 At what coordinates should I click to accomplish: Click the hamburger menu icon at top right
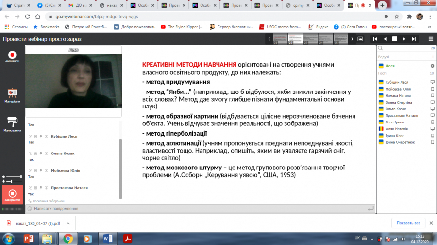click(431, 39)
